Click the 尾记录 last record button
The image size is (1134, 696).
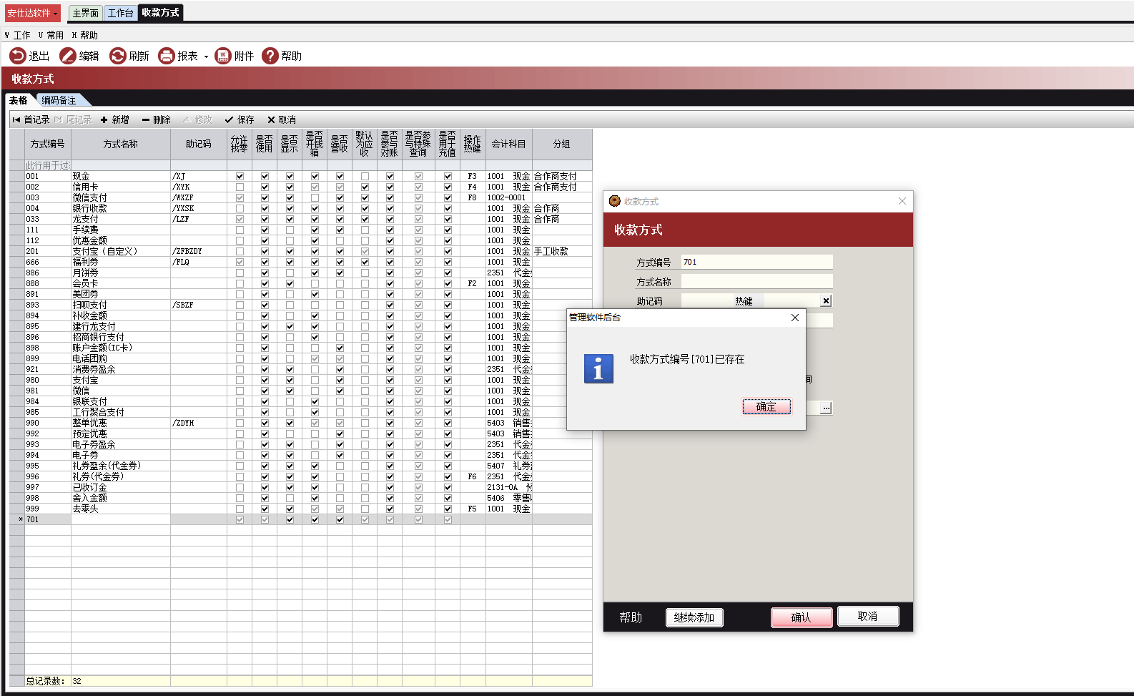(x=73, y=119)
